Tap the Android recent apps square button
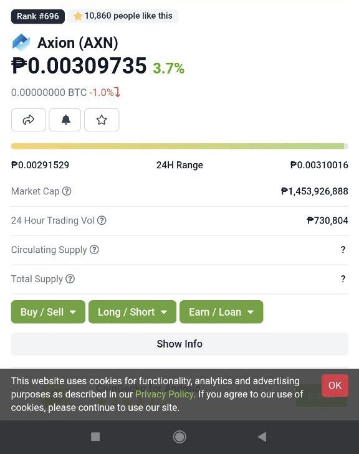The image size is (359, 454). (95, 437)
